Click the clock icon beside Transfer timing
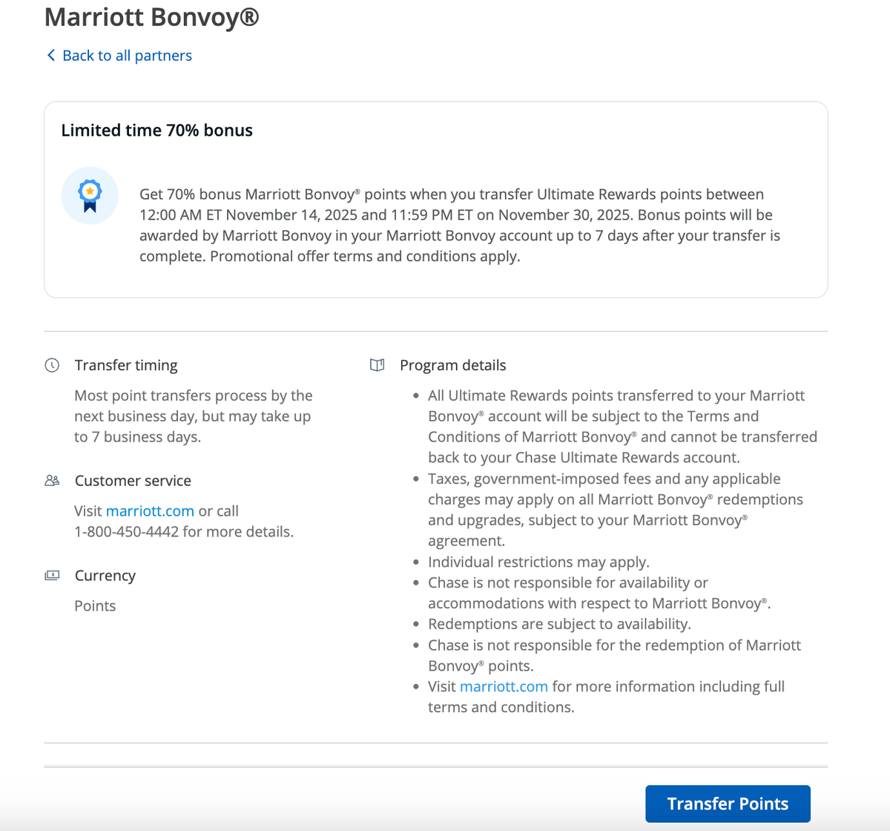 tap(50, 364)
